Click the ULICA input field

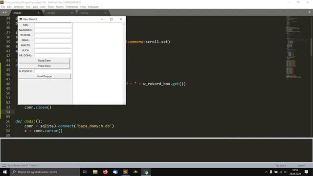(x=53, y=50)
